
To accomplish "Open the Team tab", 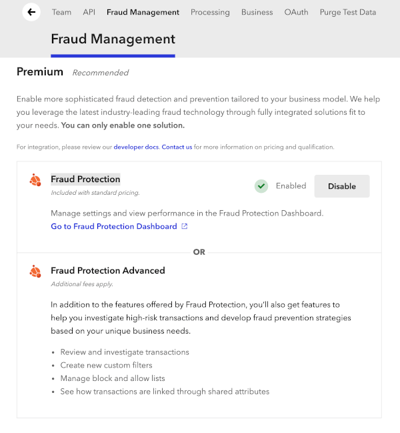I will click(x=61, y=12).
